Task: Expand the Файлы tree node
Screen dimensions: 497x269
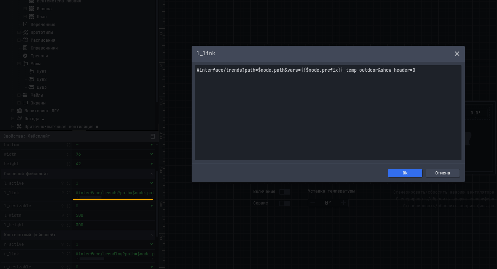Action: pyautogui.click(x=19, y=95)
